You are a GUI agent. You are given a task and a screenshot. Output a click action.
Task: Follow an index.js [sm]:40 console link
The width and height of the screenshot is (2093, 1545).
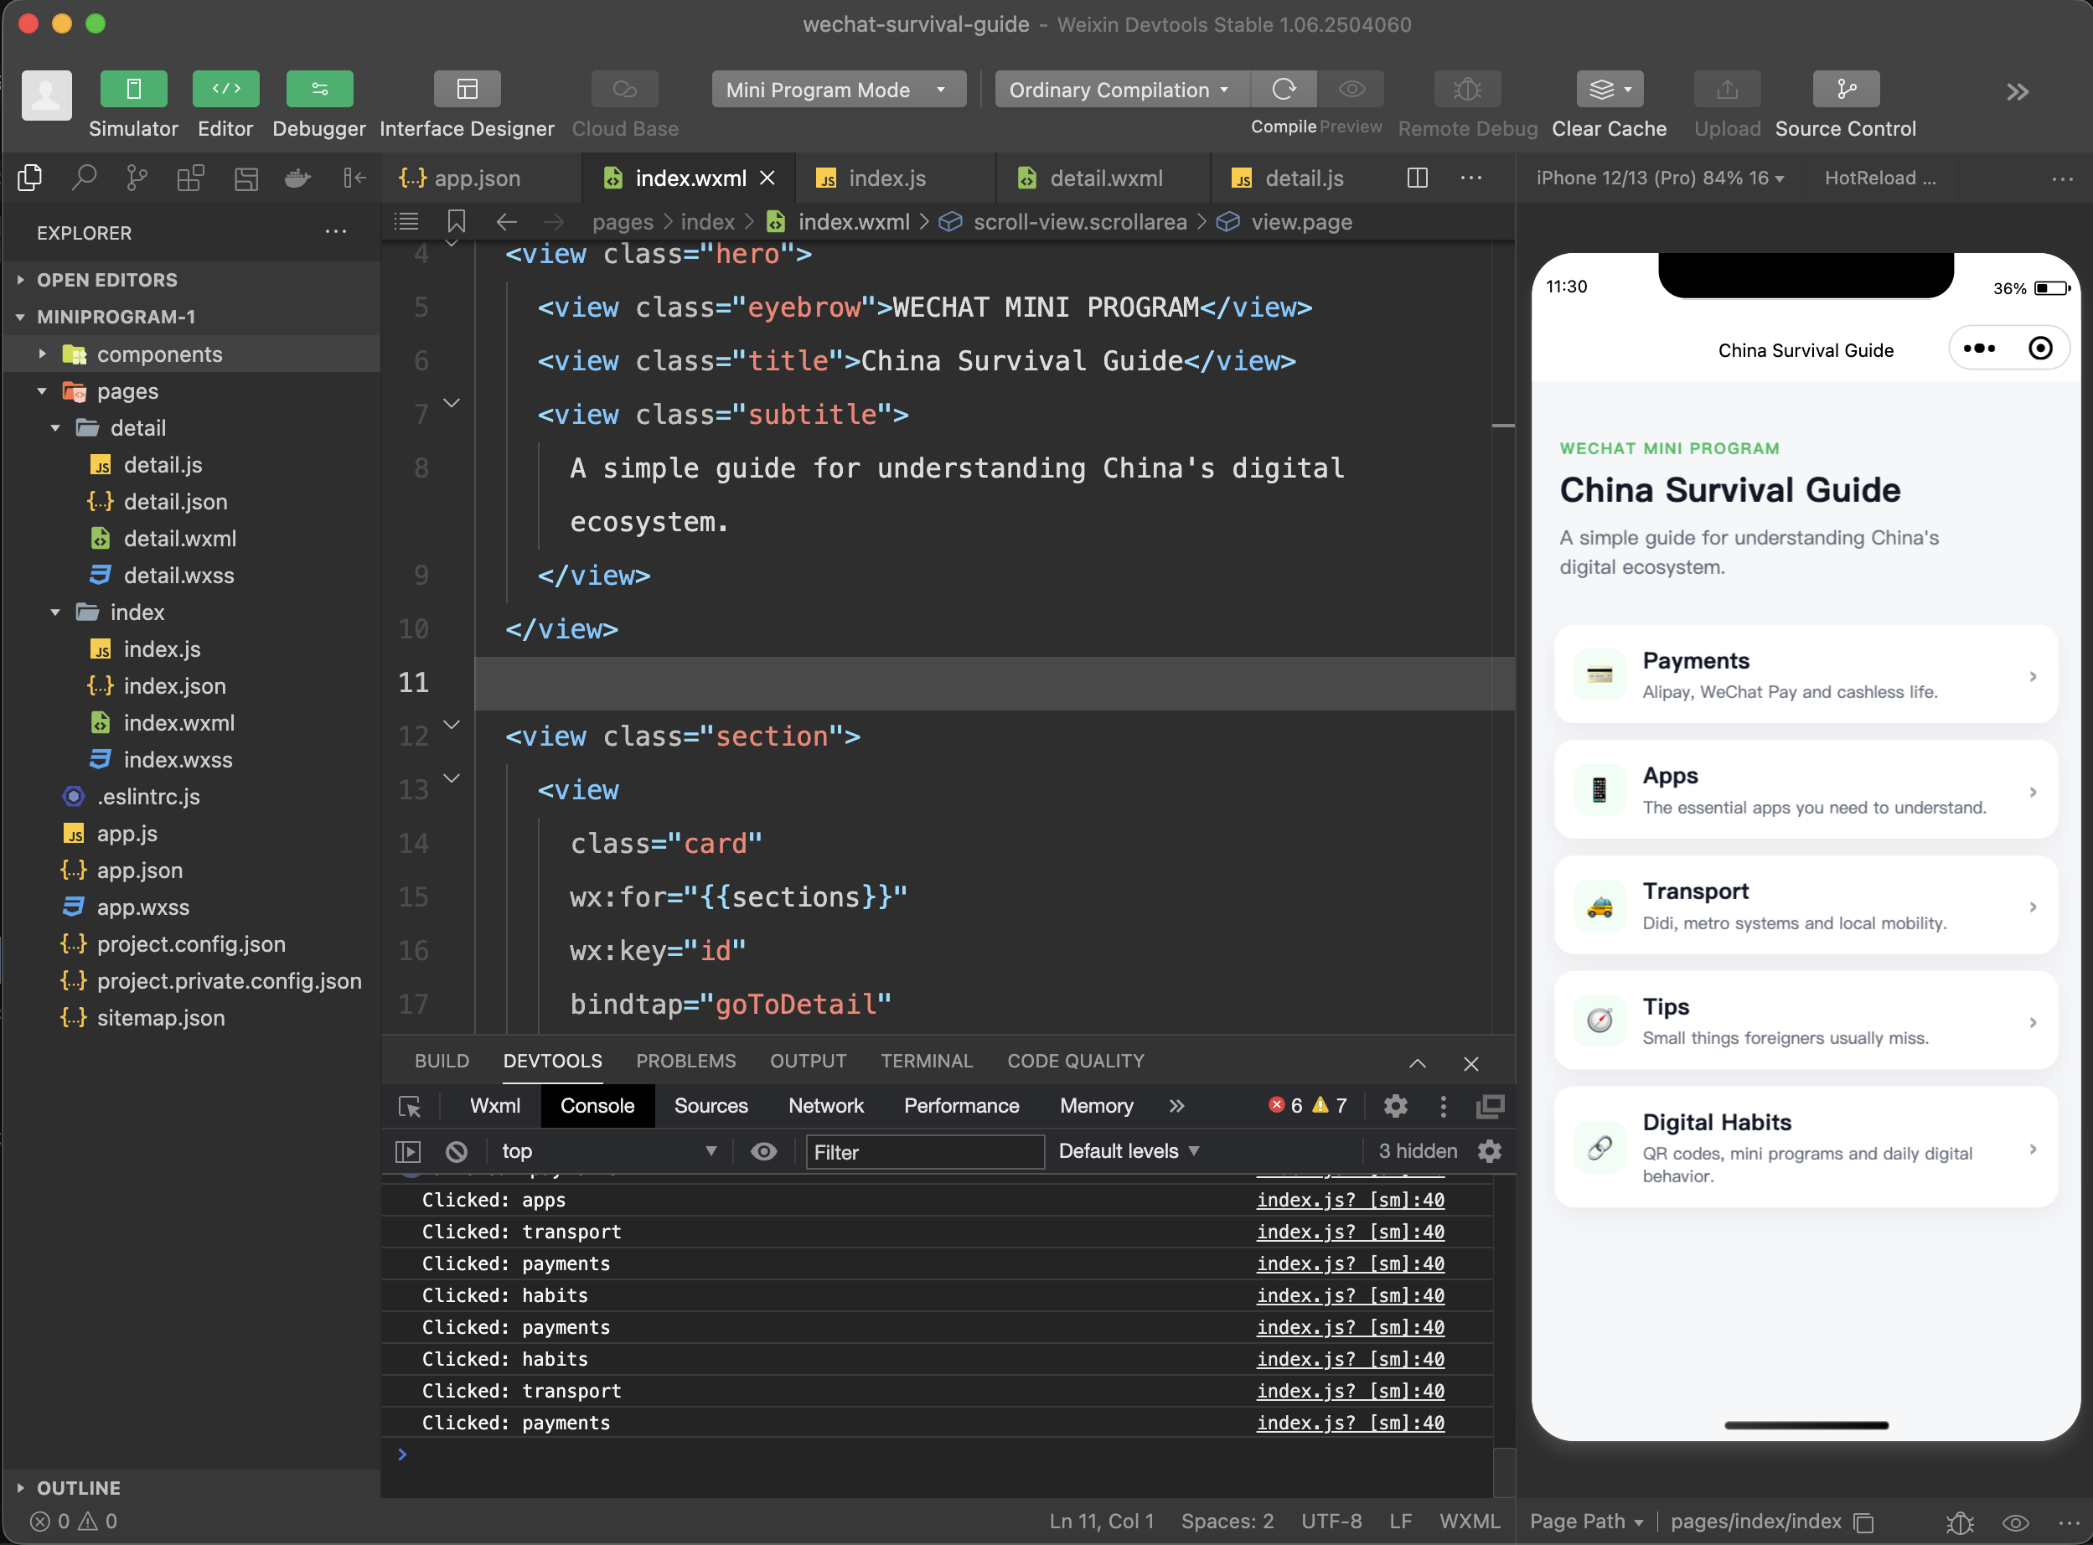coord(1350,1200)
